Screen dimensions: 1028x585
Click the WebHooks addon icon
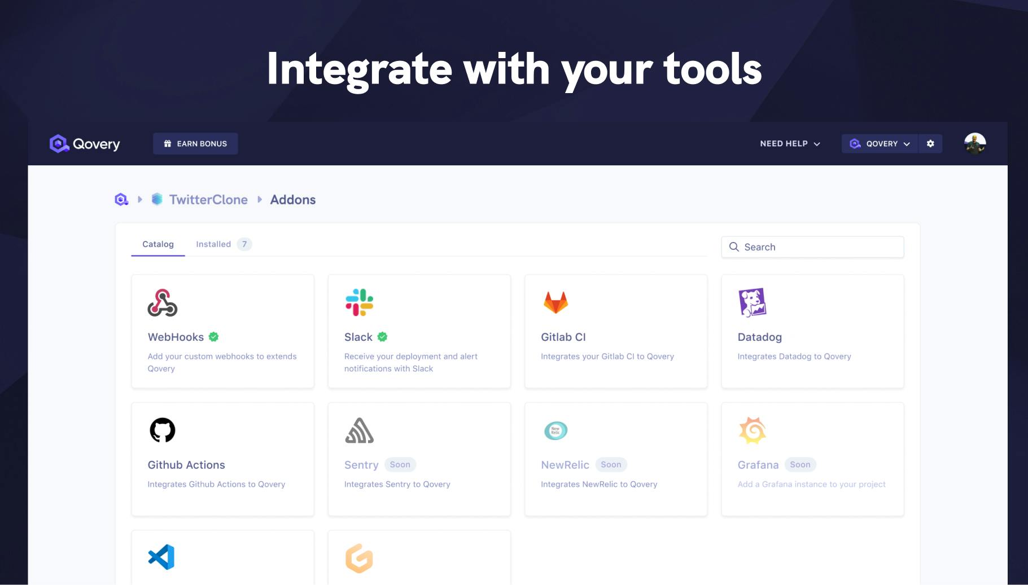pos(163,302)
